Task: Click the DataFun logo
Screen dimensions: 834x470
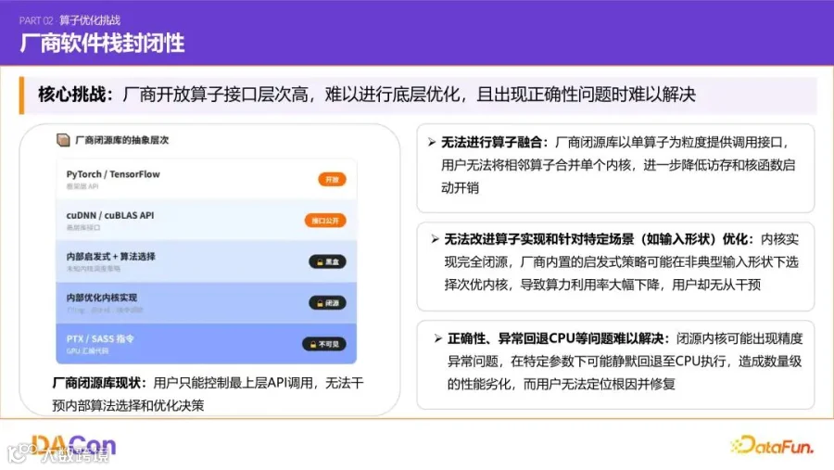Action: 772,446
